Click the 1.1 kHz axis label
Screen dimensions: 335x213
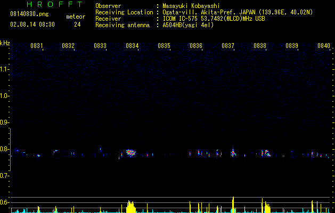pos(4,69)
